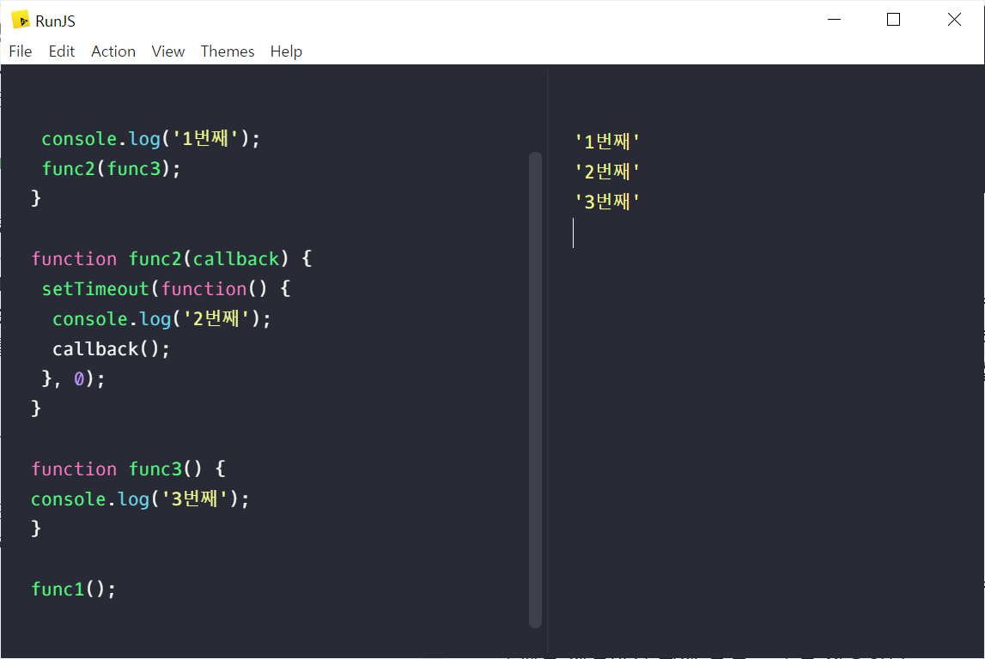Click the line console.log('3번째');
985x659 pixels.
pyautogui.click(x=140, y=499)
